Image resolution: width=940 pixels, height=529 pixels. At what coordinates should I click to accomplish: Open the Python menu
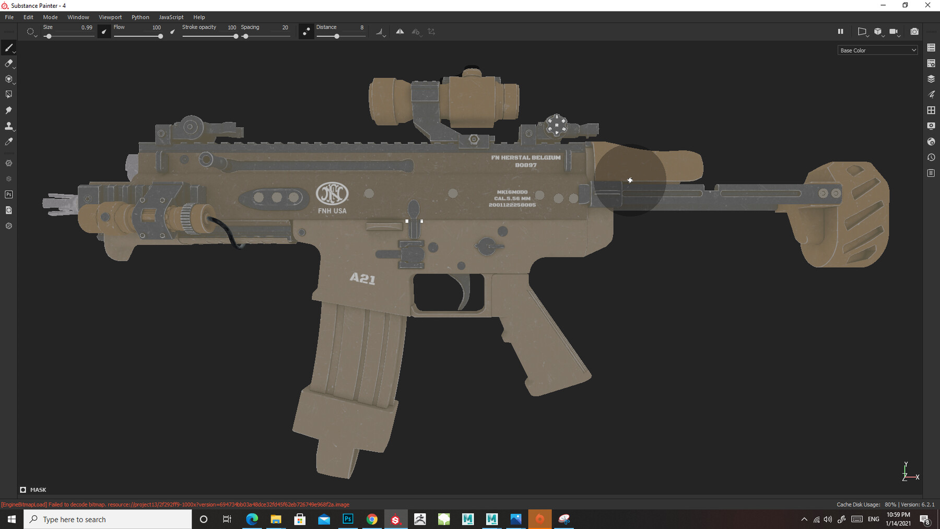140,17
